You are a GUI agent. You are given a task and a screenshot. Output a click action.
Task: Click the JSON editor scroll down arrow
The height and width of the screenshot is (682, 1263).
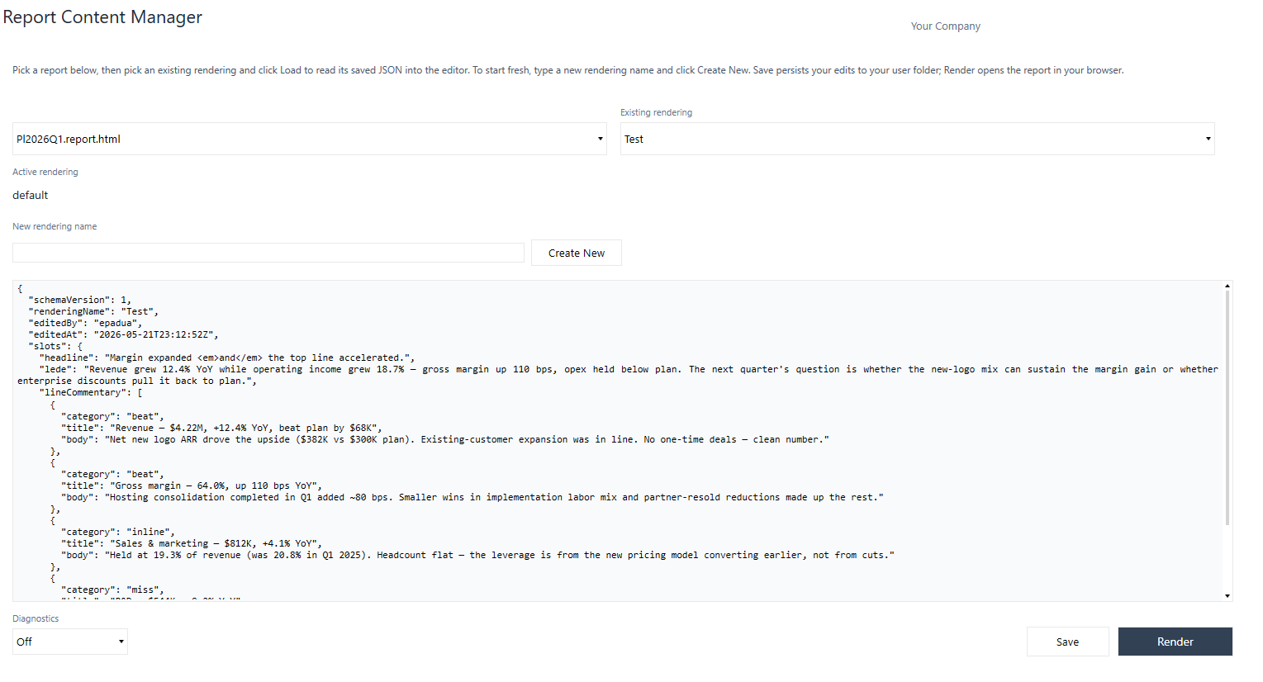[1227, 596]
